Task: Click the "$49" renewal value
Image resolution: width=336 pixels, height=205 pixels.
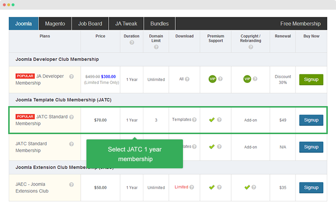Action: tap(283, 120)
